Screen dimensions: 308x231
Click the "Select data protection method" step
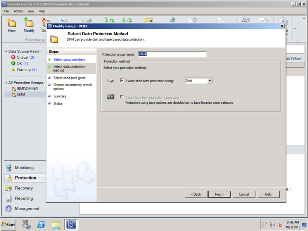[69, 68]
